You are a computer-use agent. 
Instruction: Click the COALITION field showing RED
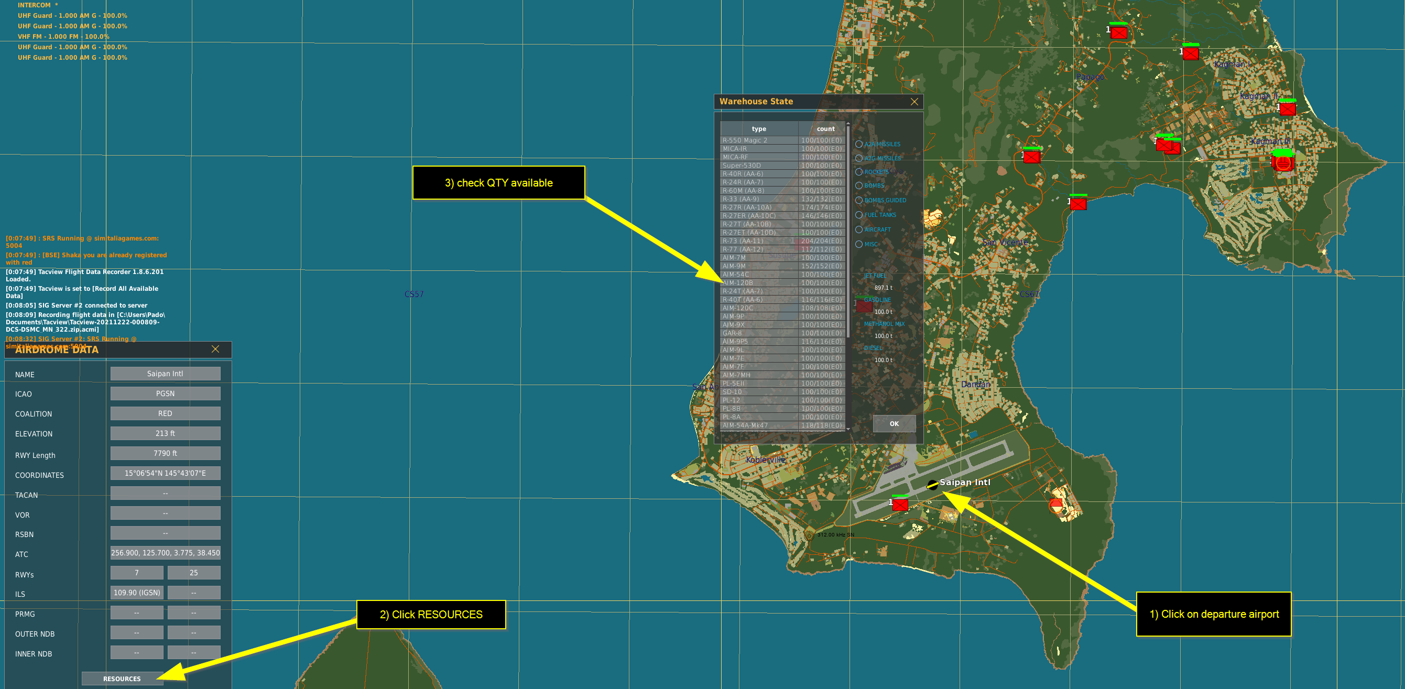coord(165,413)
